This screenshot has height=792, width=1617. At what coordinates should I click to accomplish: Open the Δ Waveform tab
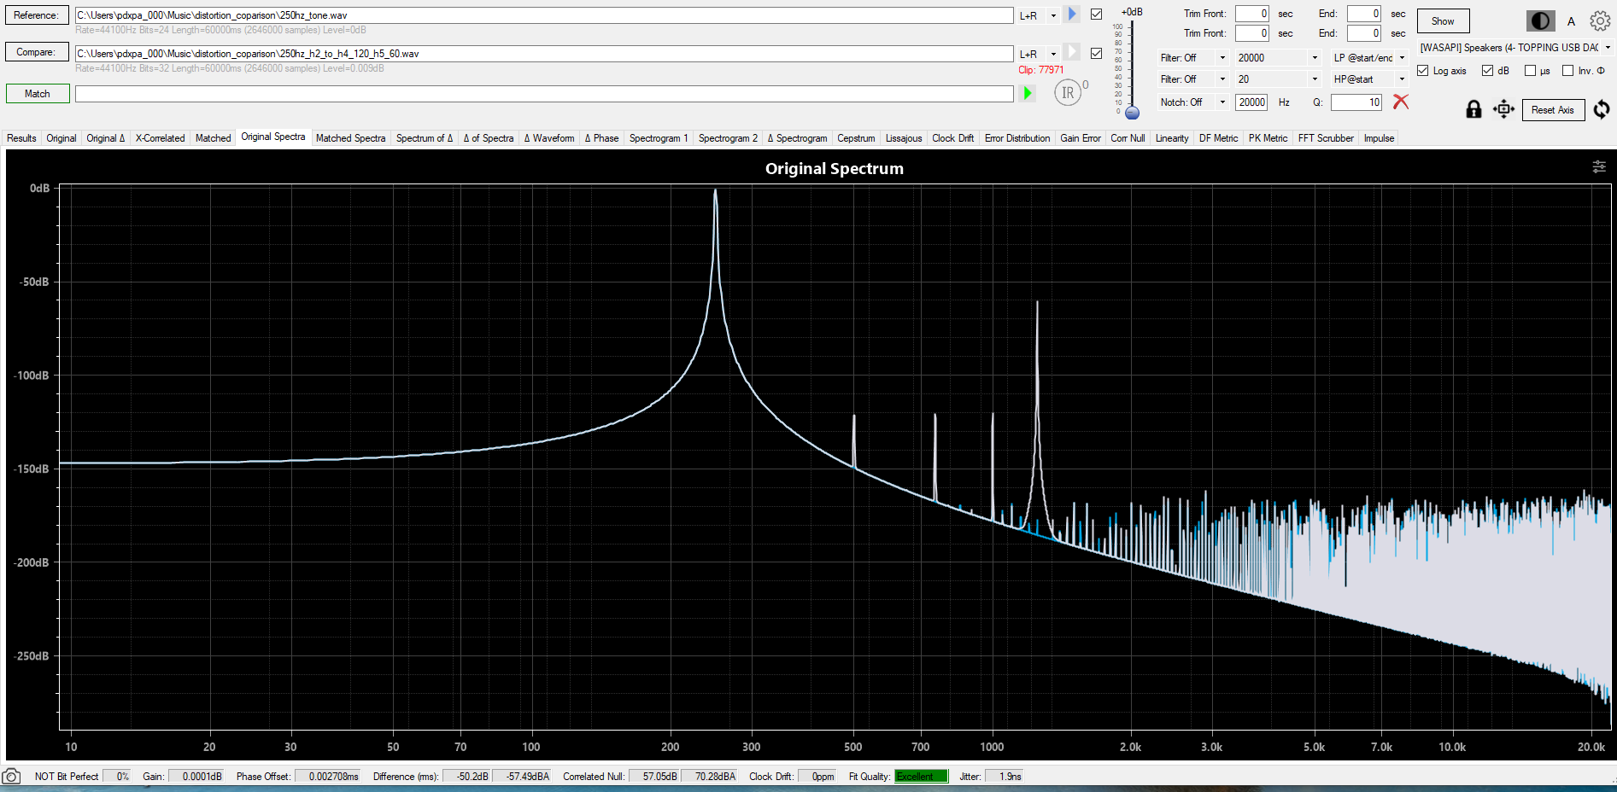[549, 138]
